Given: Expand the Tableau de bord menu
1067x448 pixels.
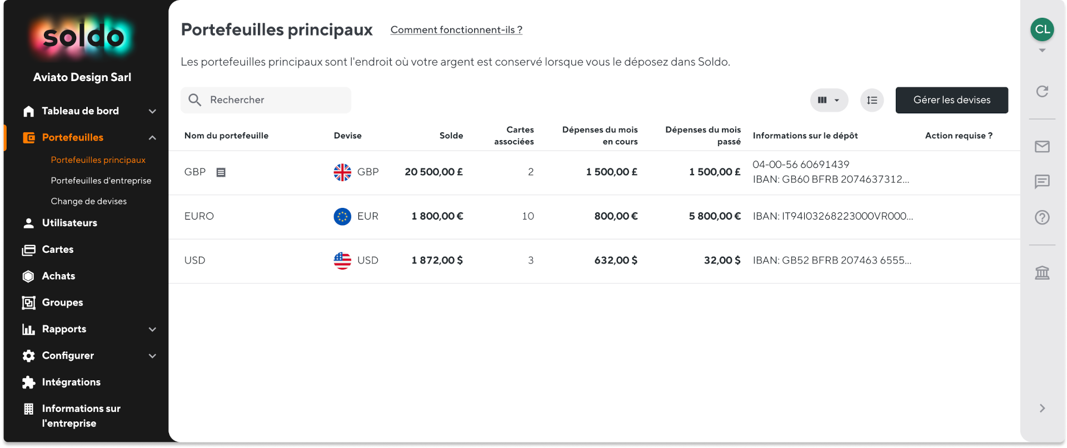Looking at the screenshot, I should coord(152,111).
